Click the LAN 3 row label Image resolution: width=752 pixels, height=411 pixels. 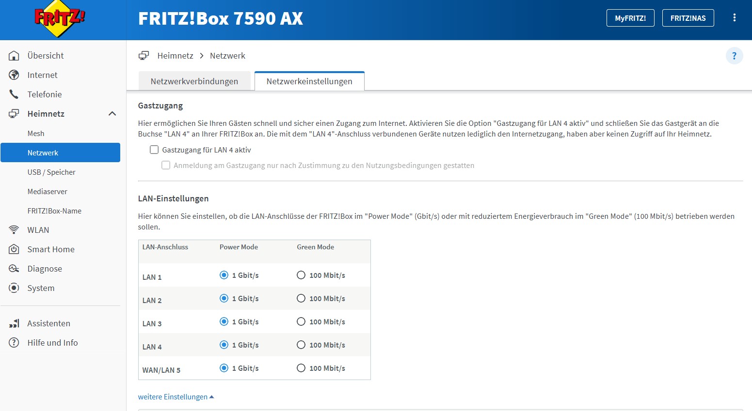coord(152,324)
